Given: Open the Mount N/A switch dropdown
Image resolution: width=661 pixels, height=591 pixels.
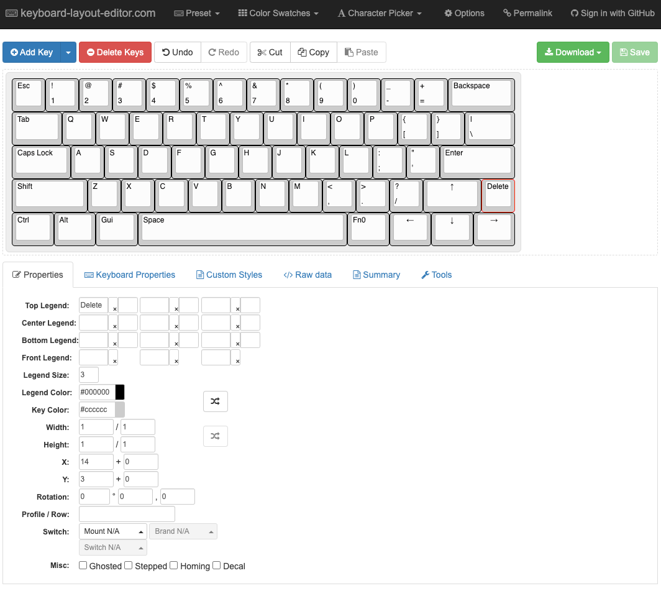Looking at the screenshot, I should (x=112, y=531).
